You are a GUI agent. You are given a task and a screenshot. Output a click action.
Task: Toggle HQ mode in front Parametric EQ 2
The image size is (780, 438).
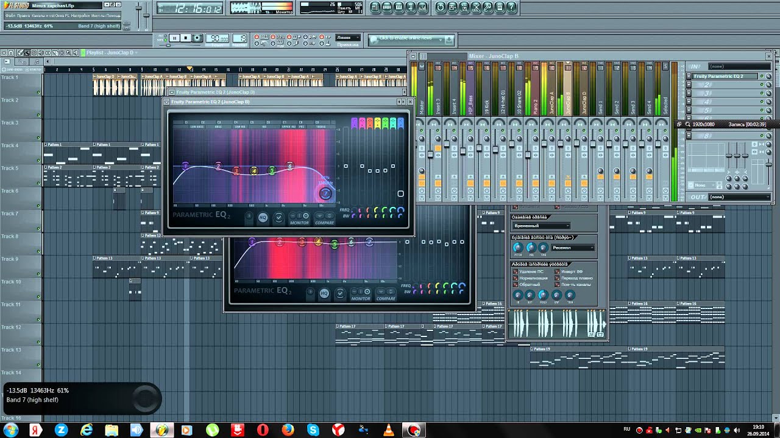(263, 217)
